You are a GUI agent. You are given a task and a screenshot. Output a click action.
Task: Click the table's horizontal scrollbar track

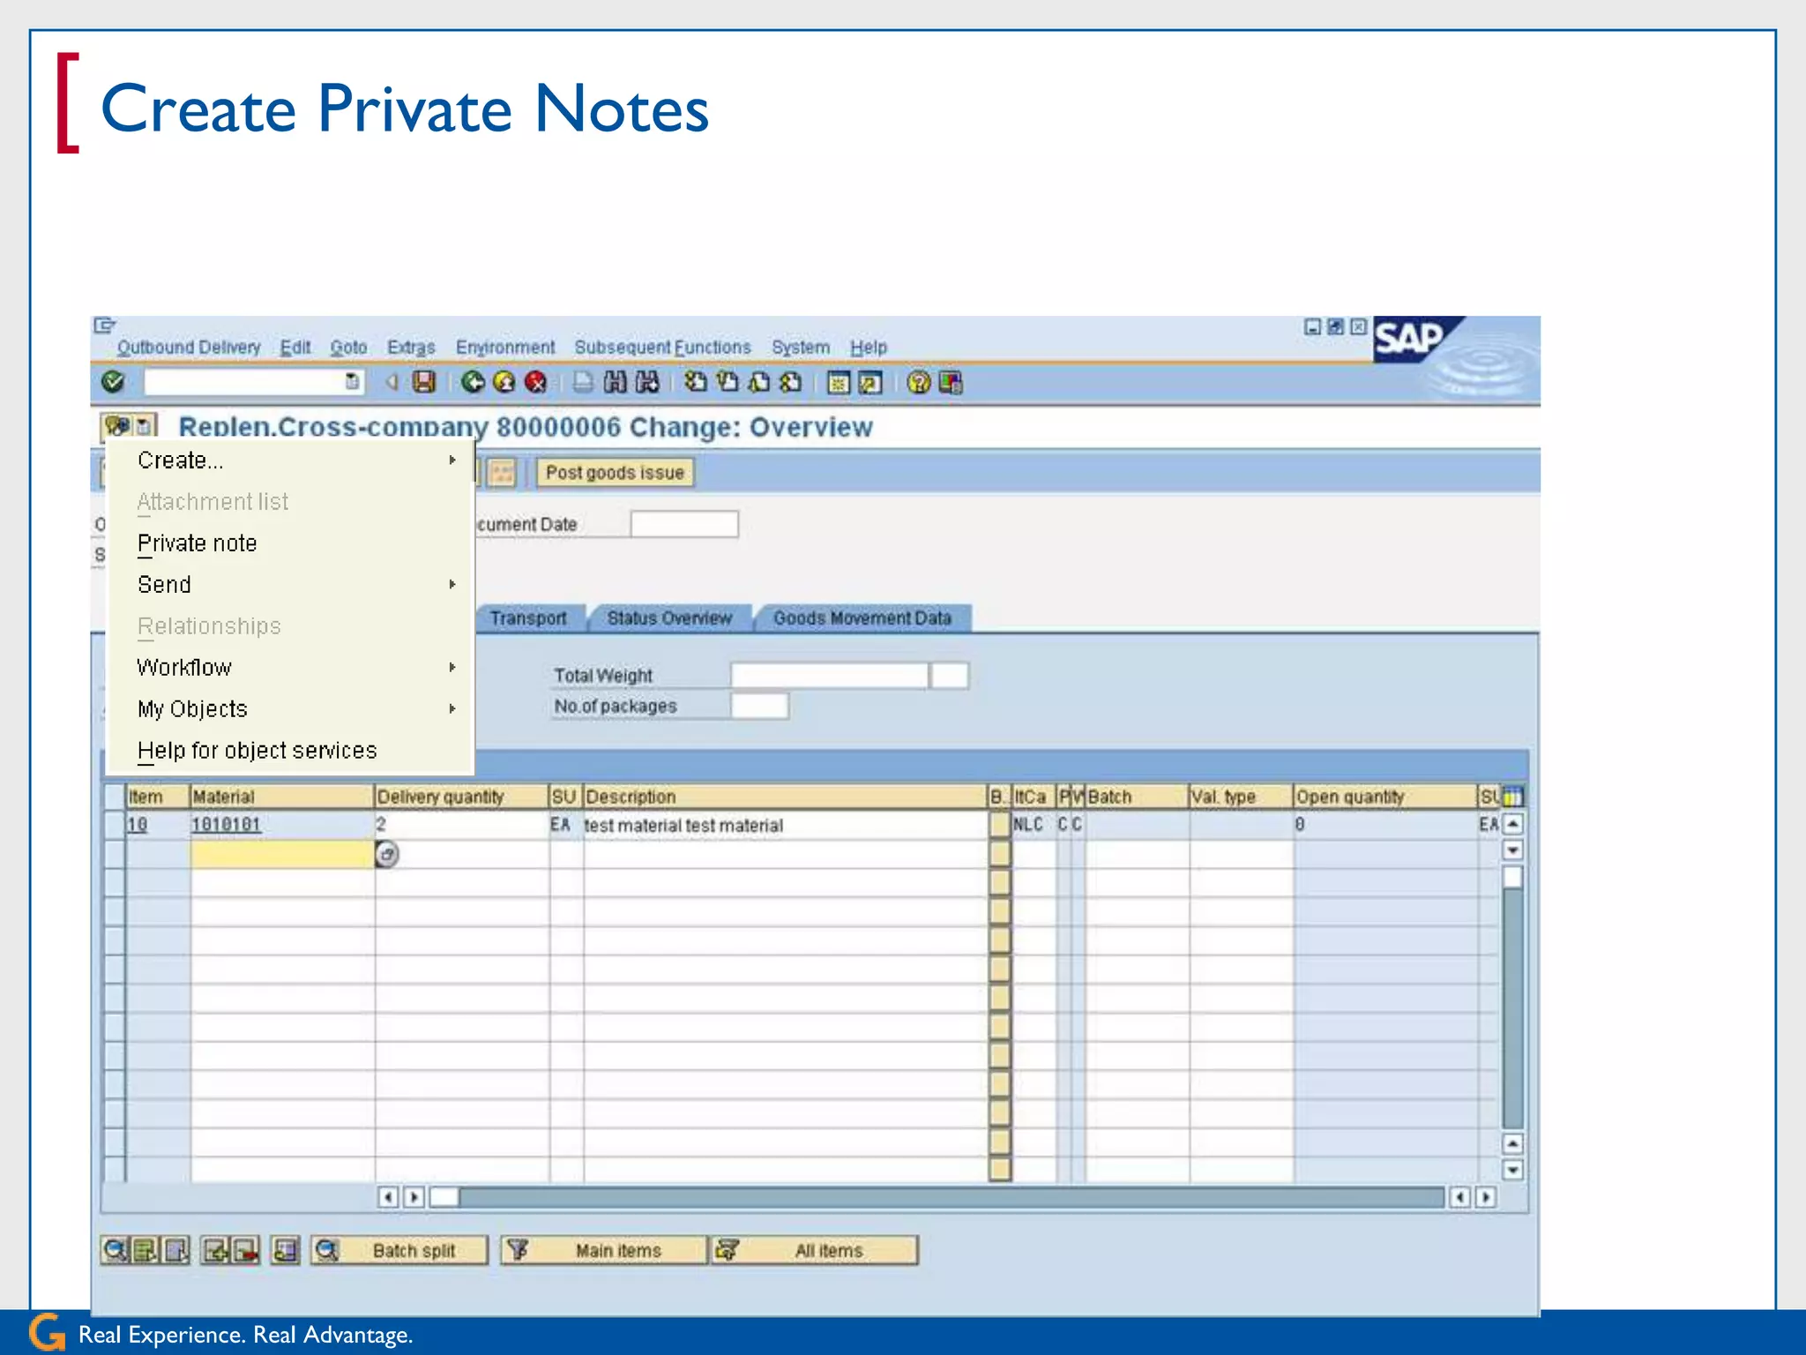(x=951, y=1197)
